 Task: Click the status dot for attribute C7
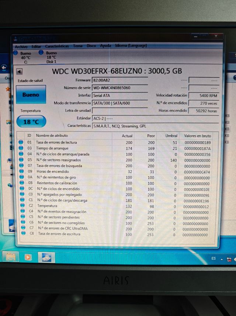click(x=24, y=228)
